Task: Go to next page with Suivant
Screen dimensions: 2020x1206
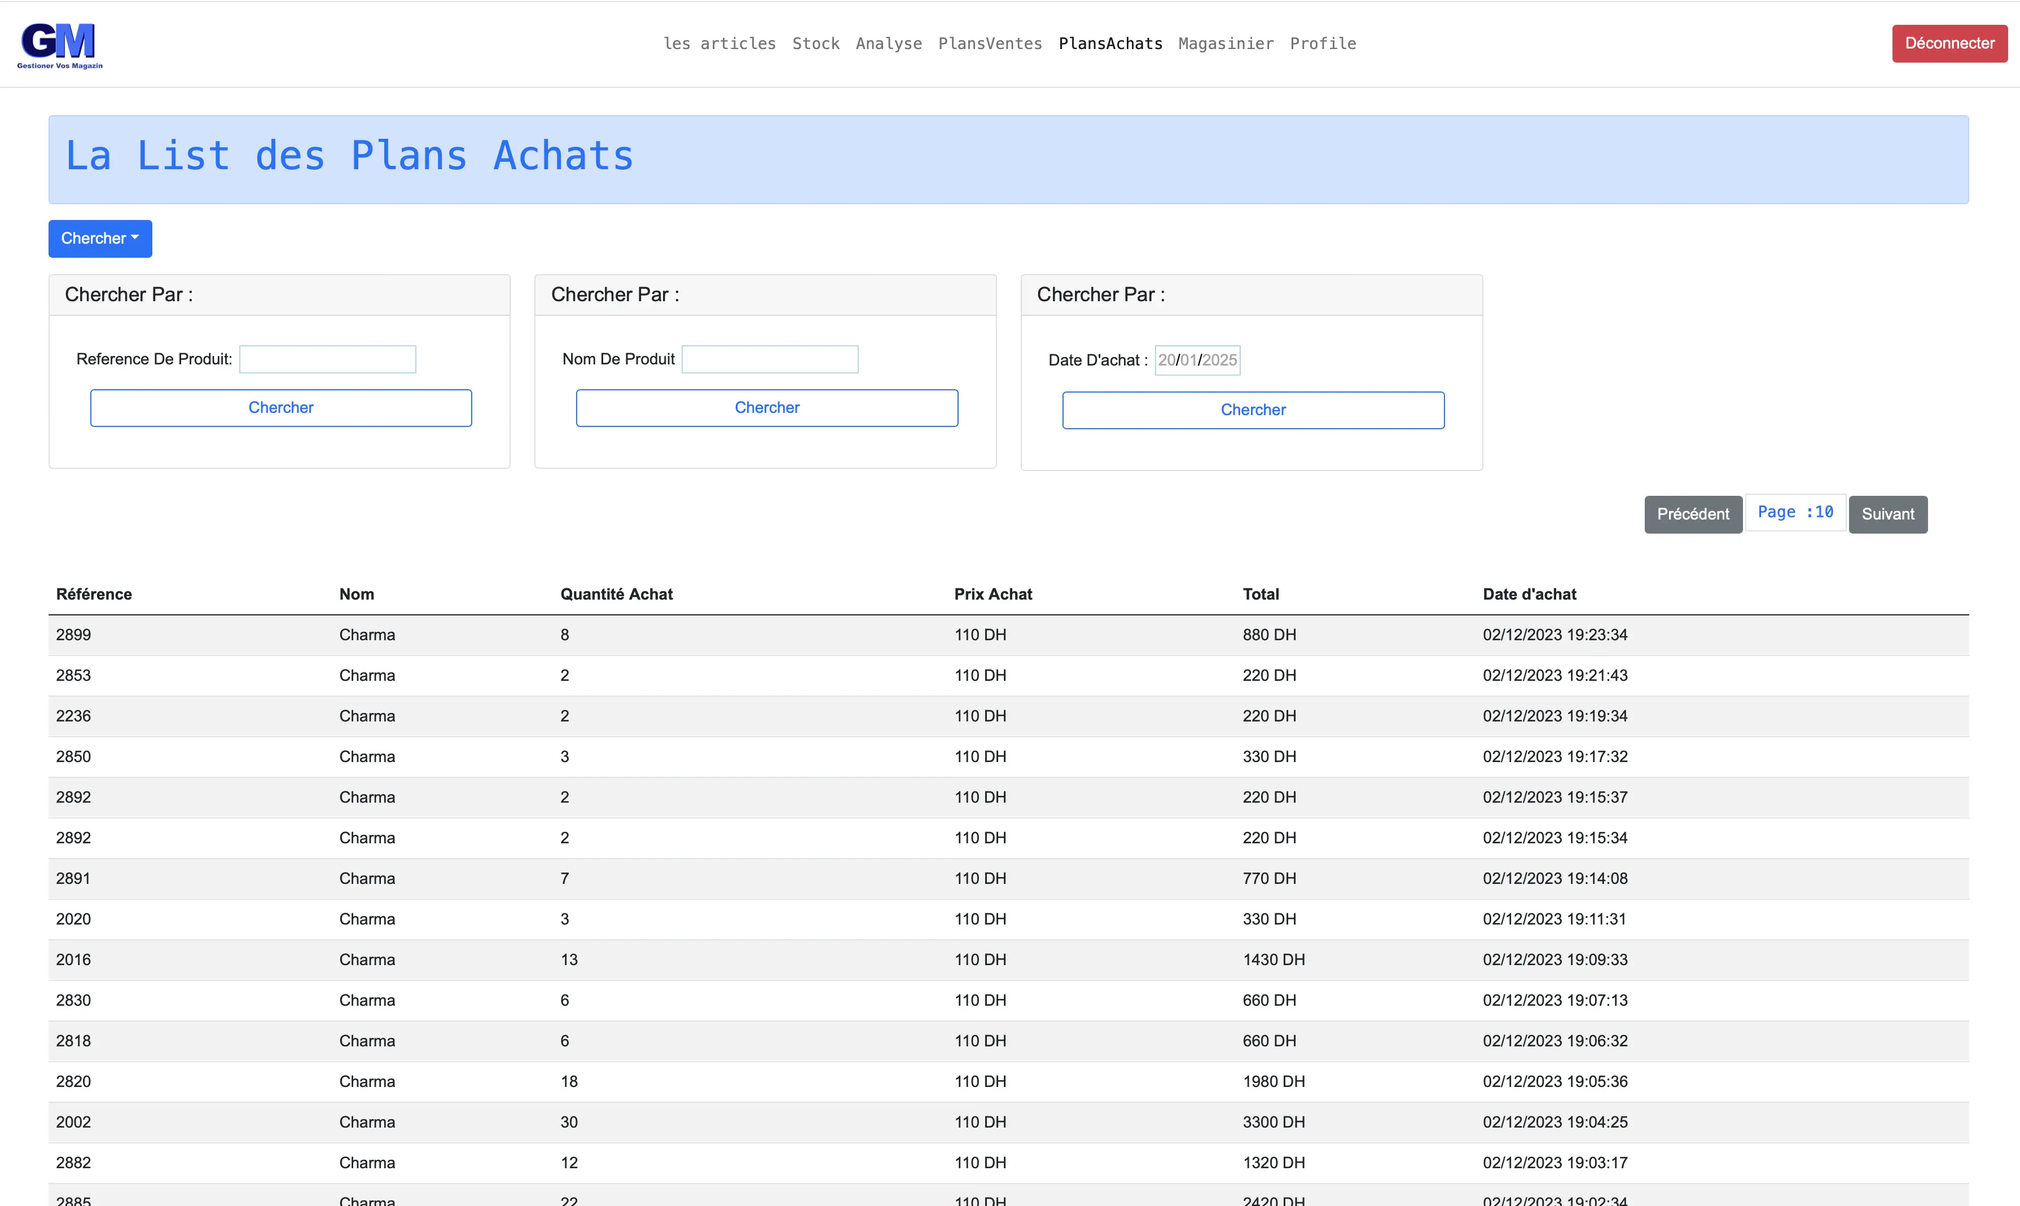Action: [x=1887, y=514]
